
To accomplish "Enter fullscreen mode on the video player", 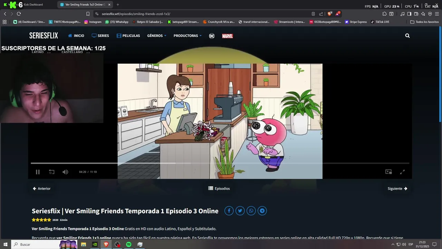I will pos(402,172).
